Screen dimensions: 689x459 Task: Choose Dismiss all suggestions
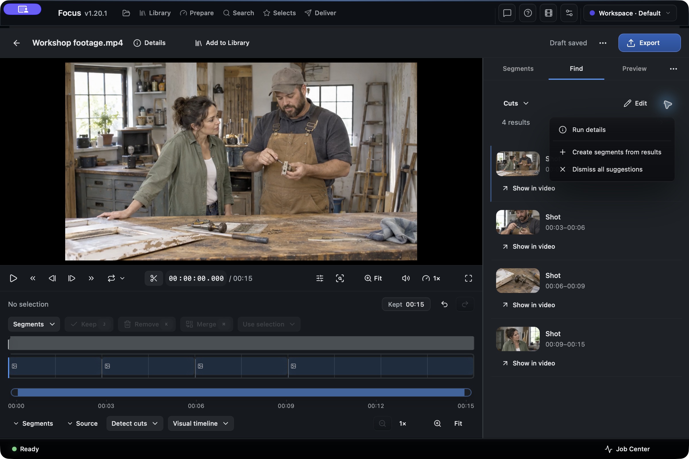(612, 169)
